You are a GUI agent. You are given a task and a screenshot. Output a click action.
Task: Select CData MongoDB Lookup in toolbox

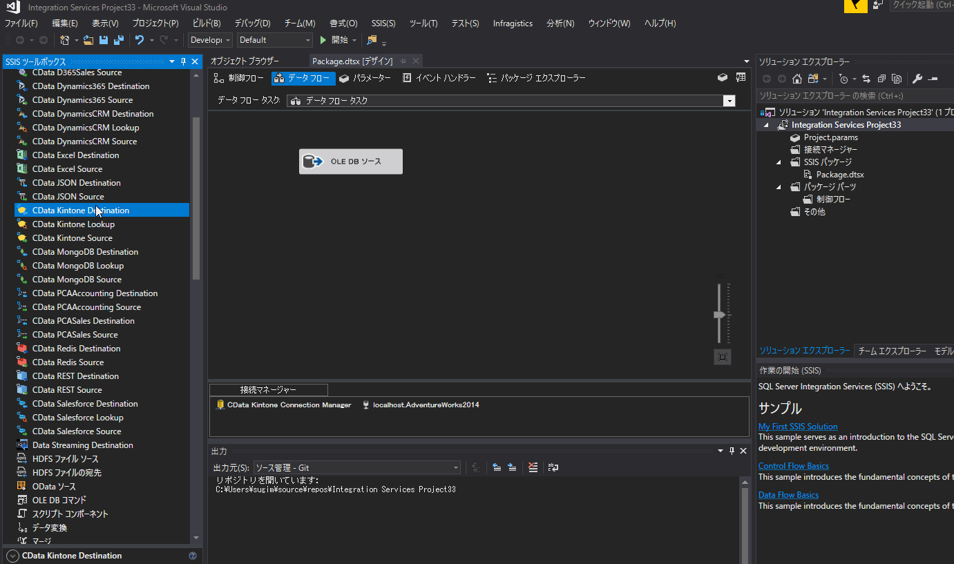coord(102,266)
